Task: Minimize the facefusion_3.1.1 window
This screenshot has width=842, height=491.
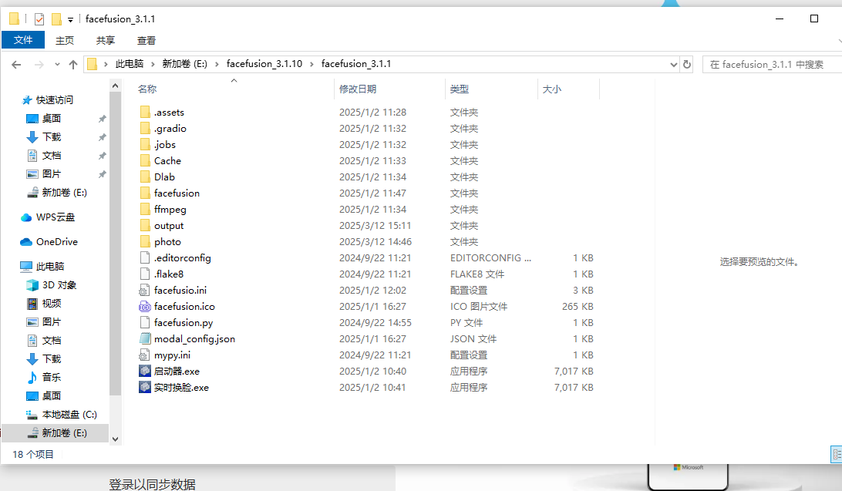Action: (x=780, y=18)
